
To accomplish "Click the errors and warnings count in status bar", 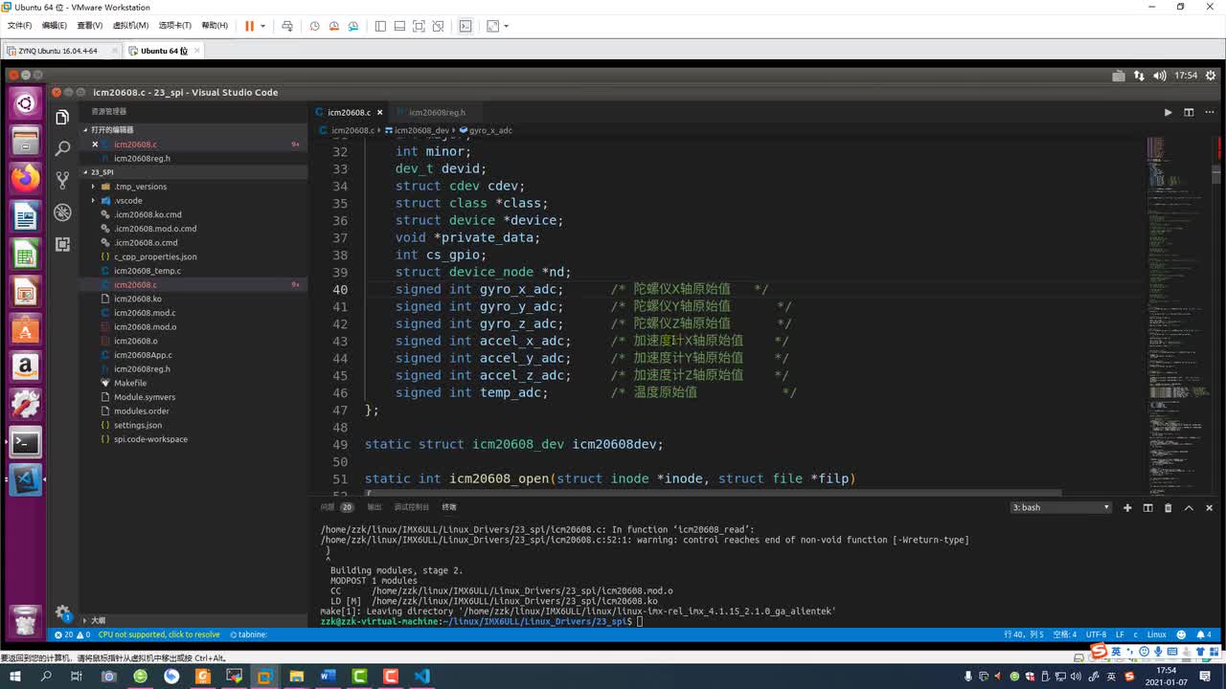I will [x=72, y=634].
